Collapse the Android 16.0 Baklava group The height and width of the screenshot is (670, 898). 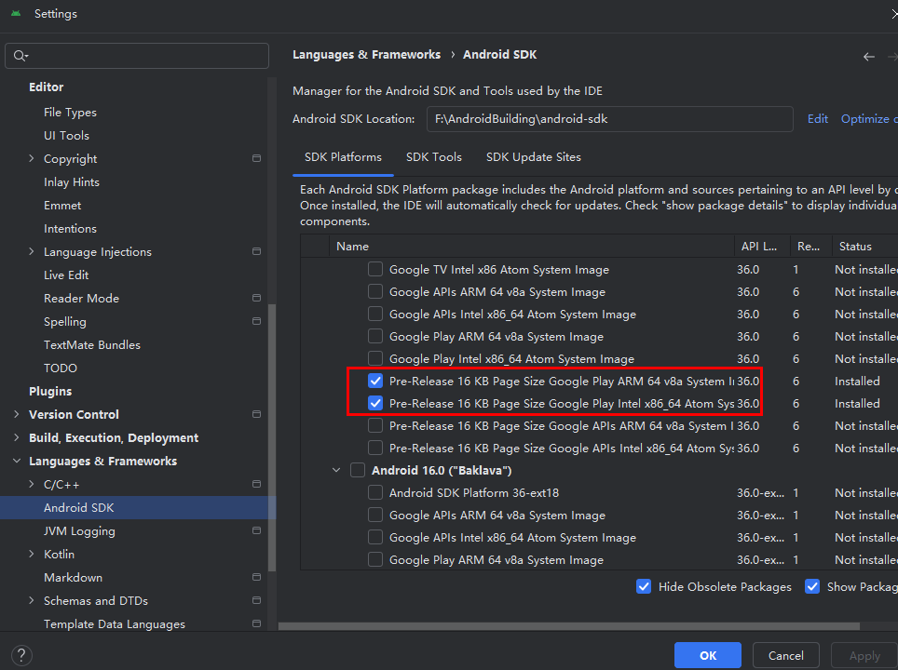click(x=336, y=471)
